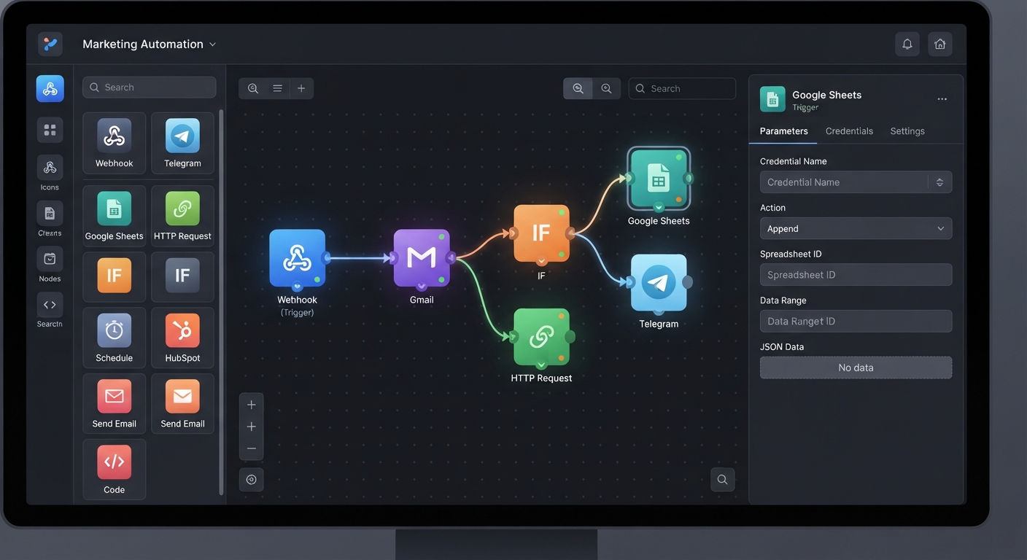Screen dimensions: 1027x560
Task: Switch to the Credentials tab
Action: point(849,131)
